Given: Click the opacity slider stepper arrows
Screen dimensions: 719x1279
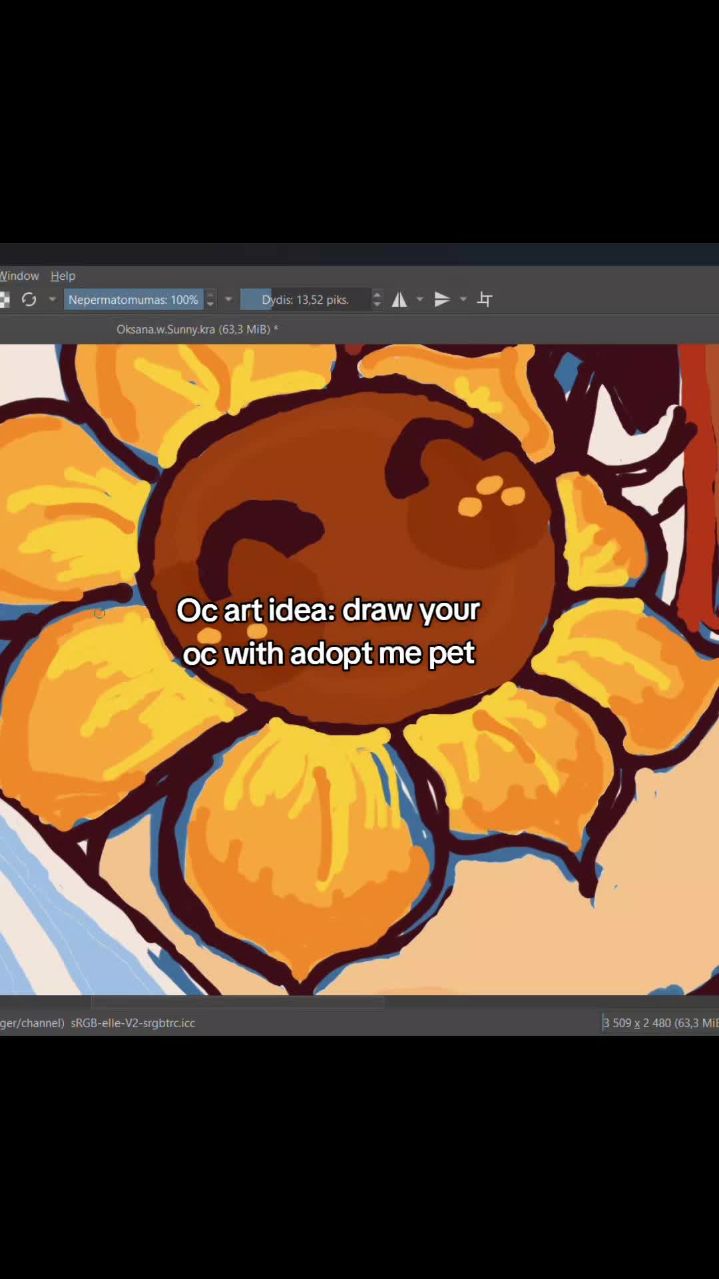Looking at the screenshot, I should [x=210, y=300].
